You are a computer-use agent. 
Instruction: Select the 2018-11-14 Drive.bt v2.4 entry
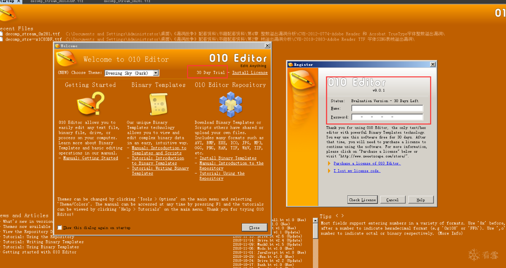[x=267, y=240]
